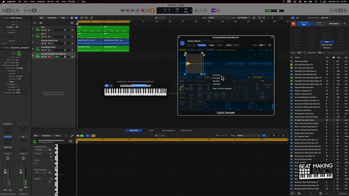Start playback with Play button
This screenshot has width=349, height=196.
point(137,10)
